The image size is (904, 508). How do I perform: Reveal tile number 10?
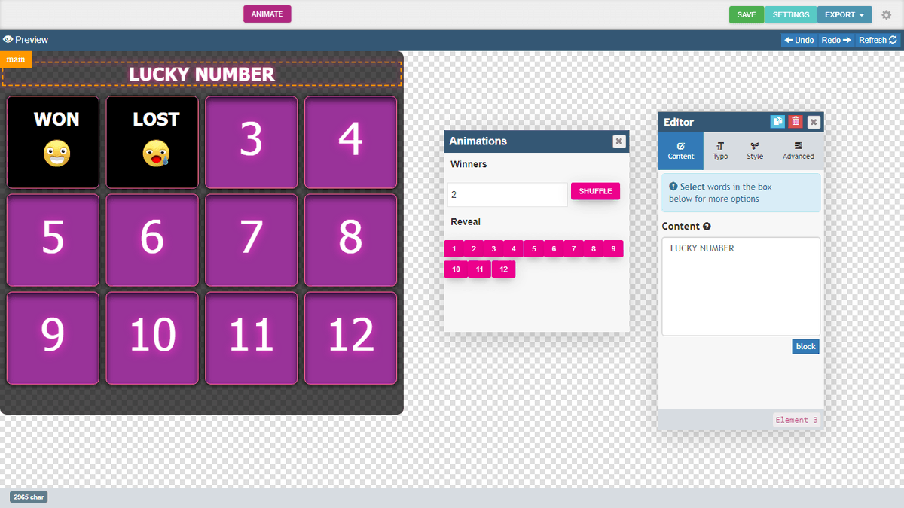(x=456, y=269)
